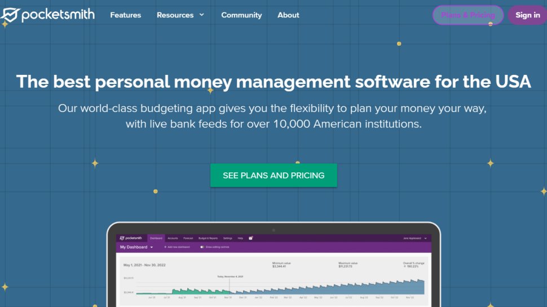Open the Features page
Screen dimensions: 547x307
click(126, 15)
